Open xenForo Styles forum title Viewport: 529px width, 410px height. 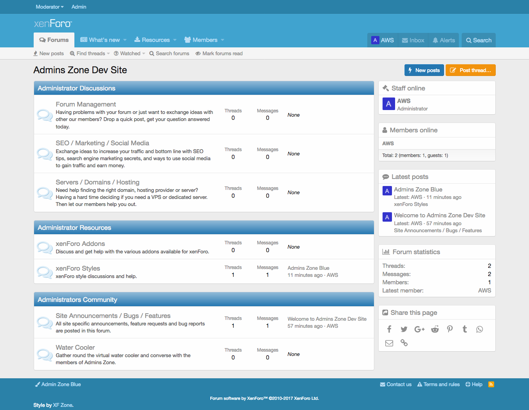coord(78,268)
